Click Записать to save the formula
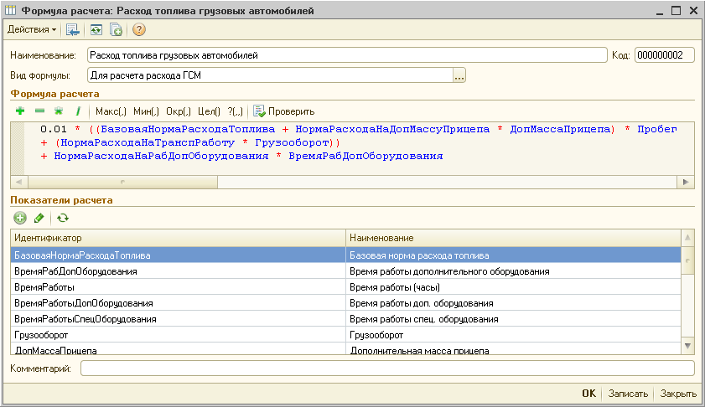 [x=628, y=394]
